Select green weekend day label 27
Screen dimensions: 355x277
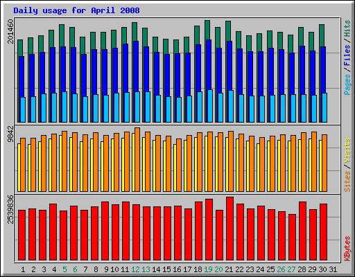[x=291, y=269]
